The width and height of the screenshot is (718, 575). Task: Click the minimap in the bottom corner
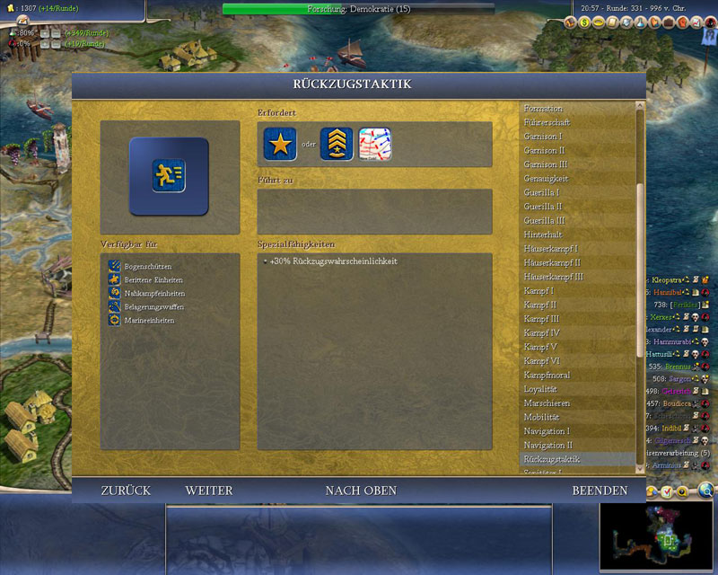(x=657, y=536)
